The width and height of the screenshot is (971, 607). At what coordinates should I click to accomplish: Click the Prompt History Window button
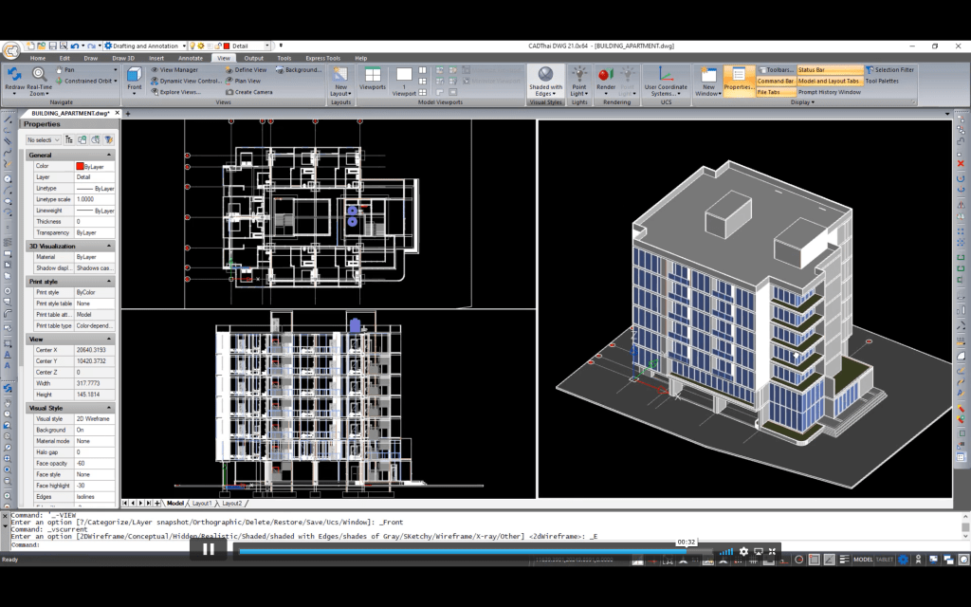point(829,92)
